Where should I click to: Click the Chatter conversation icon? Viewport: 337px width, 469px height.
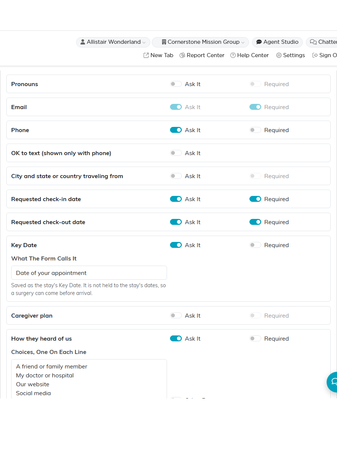pos(313,42)
